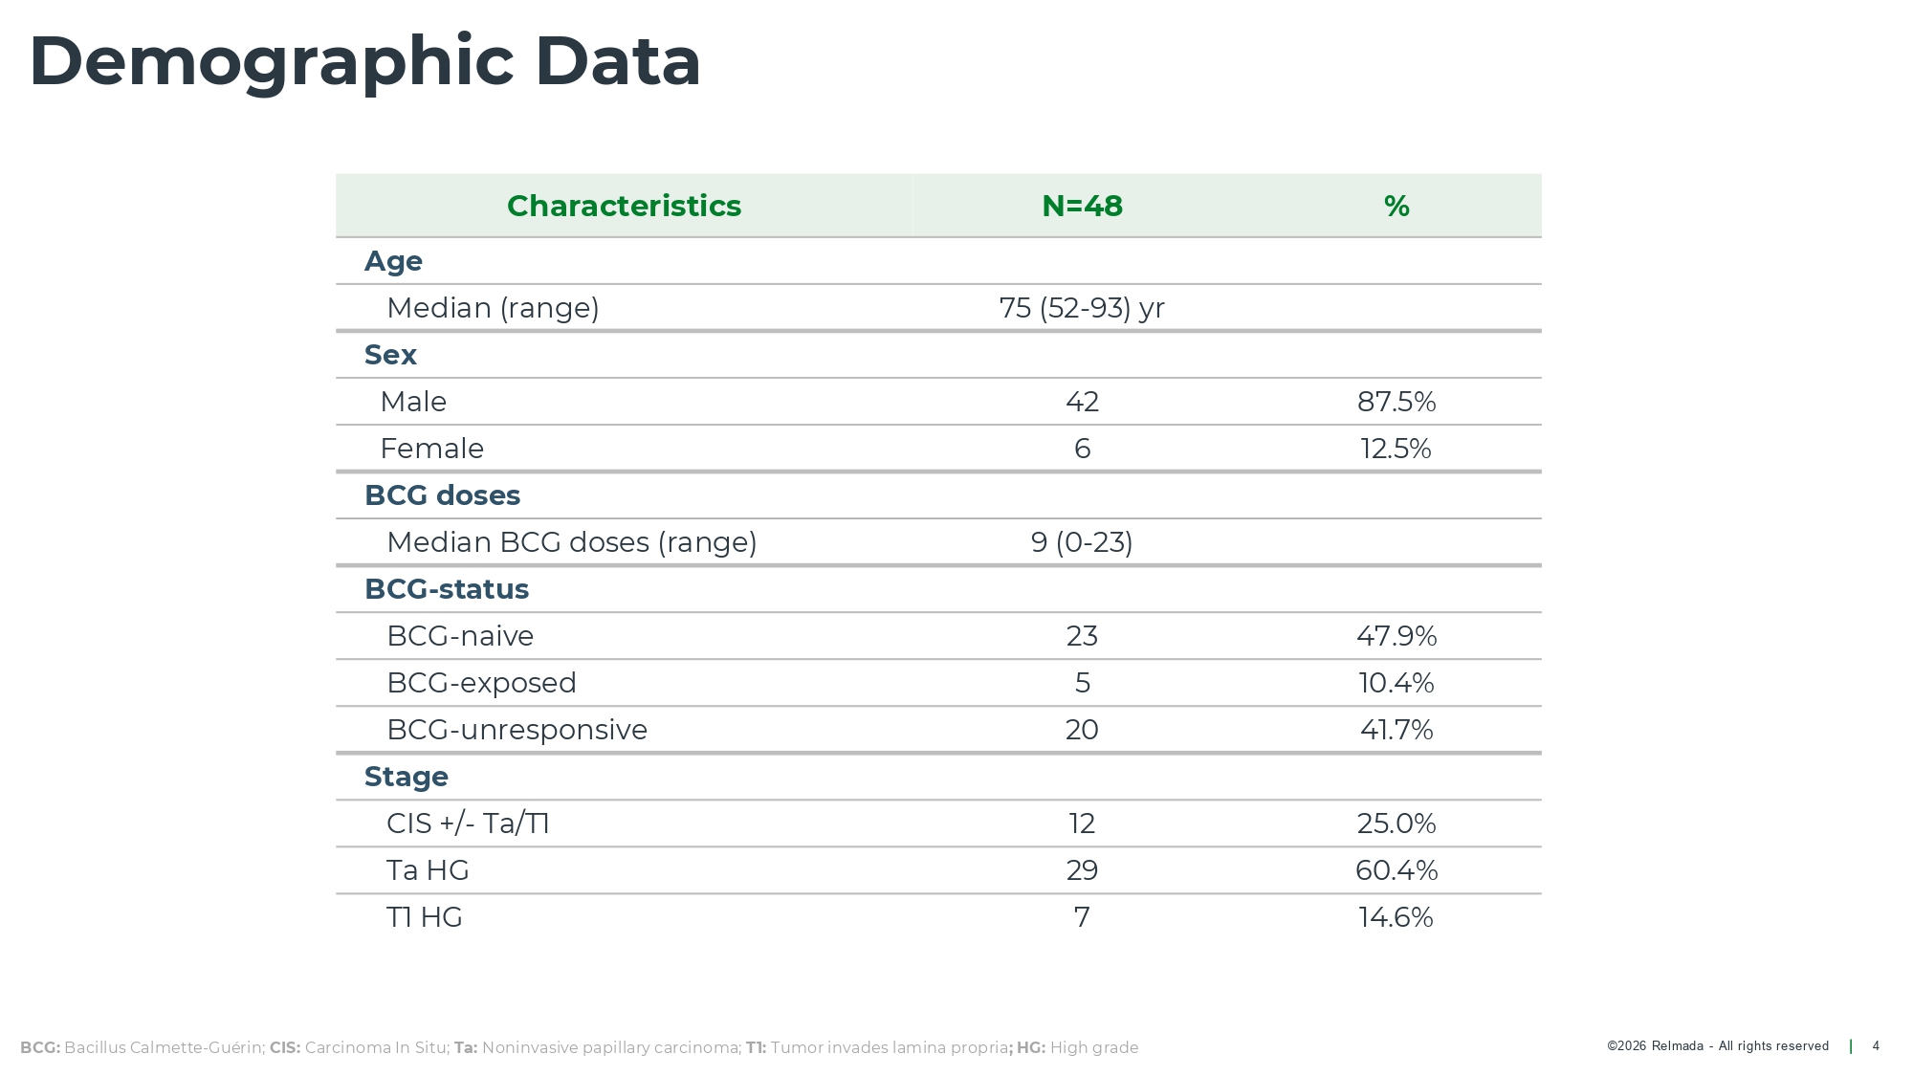This screenshot has width=1913, height=1076.
Task: Click the 75 (52-93) yr value
Action: point(1082,308)
